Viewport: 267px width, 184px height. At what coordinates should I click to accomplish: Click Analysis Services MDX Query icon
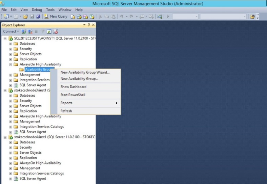[79, 17]
